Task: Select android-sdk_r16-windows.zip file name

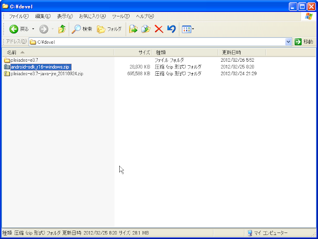Action: pyautogui.click(x=41, y=67)
